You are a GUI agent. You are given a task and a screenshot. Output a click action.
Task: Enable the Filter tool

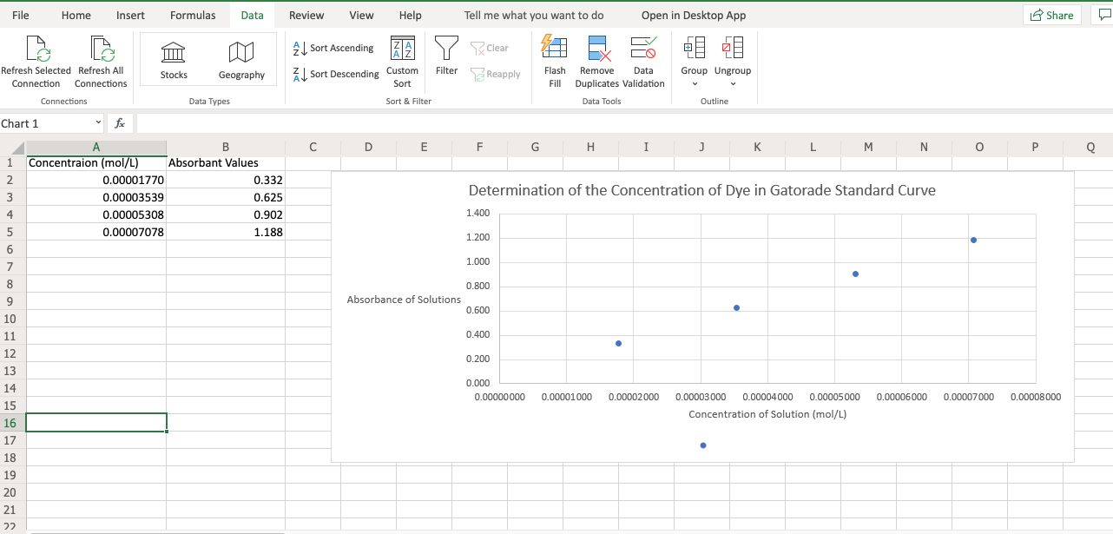pyautogui.click(x=445, y=59)
